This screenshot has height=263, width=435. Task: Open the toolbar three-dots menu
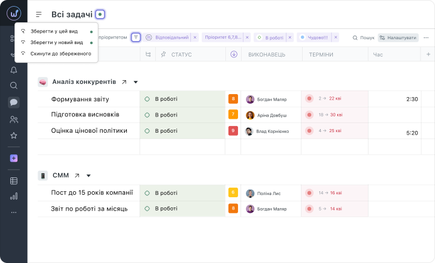(426, 37)
